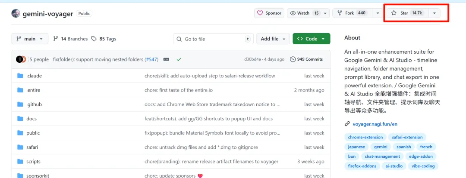Screen dimensions: 466x178
Task: Click the .claude folder icon
Action: click(x=20, y=76)
